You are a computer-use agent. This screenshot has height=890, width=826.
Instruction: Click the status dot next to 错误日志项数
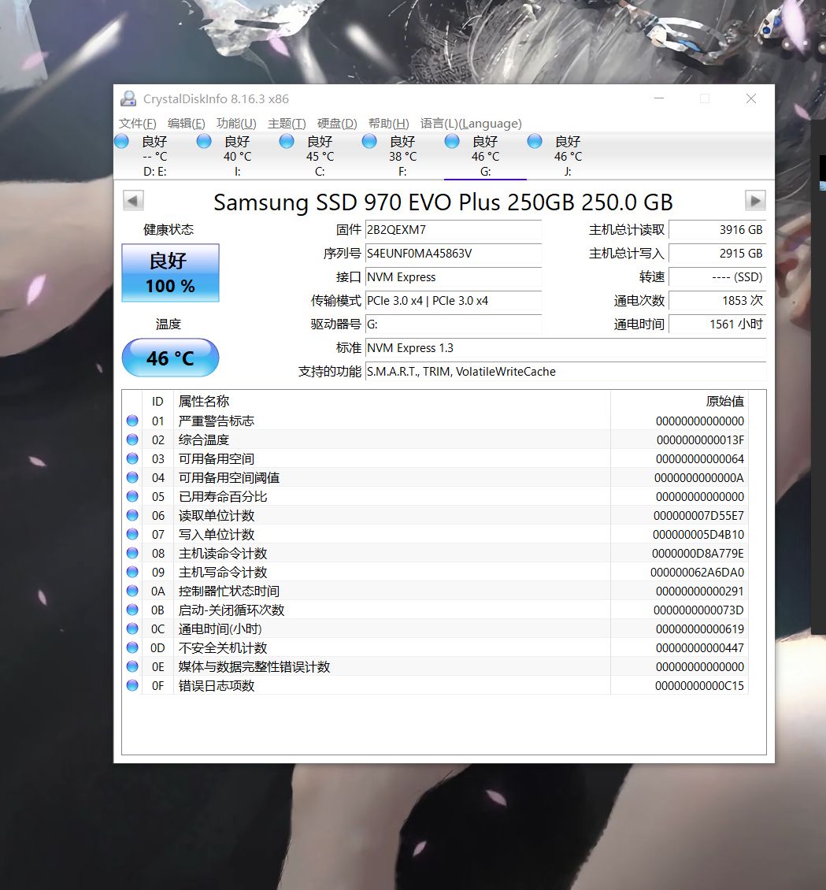(131, 685)
